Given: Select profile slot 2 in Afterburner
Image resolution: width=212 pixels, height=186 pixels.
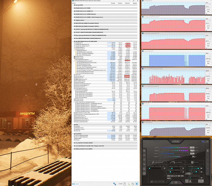Looking at the screenshot, I should point(208,160).
